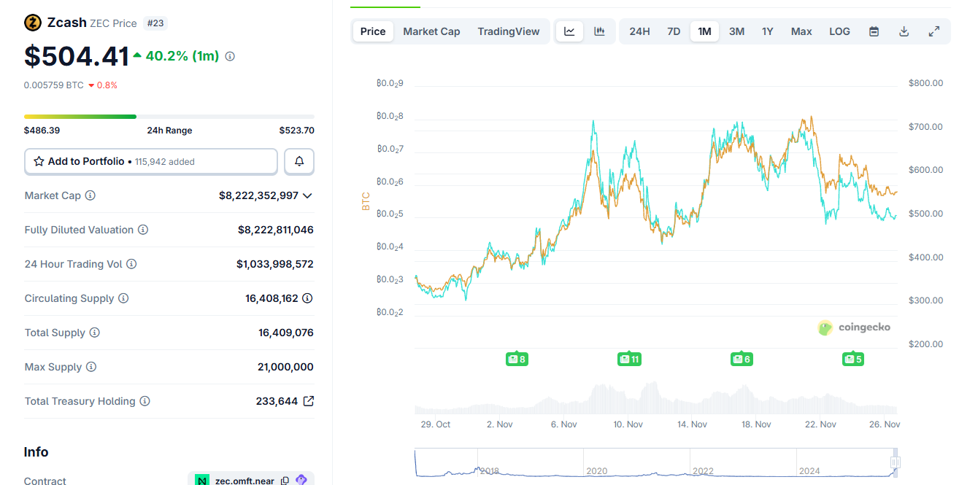Open the percentage change info dropdown
967x485 pixels.
[229, 55]
